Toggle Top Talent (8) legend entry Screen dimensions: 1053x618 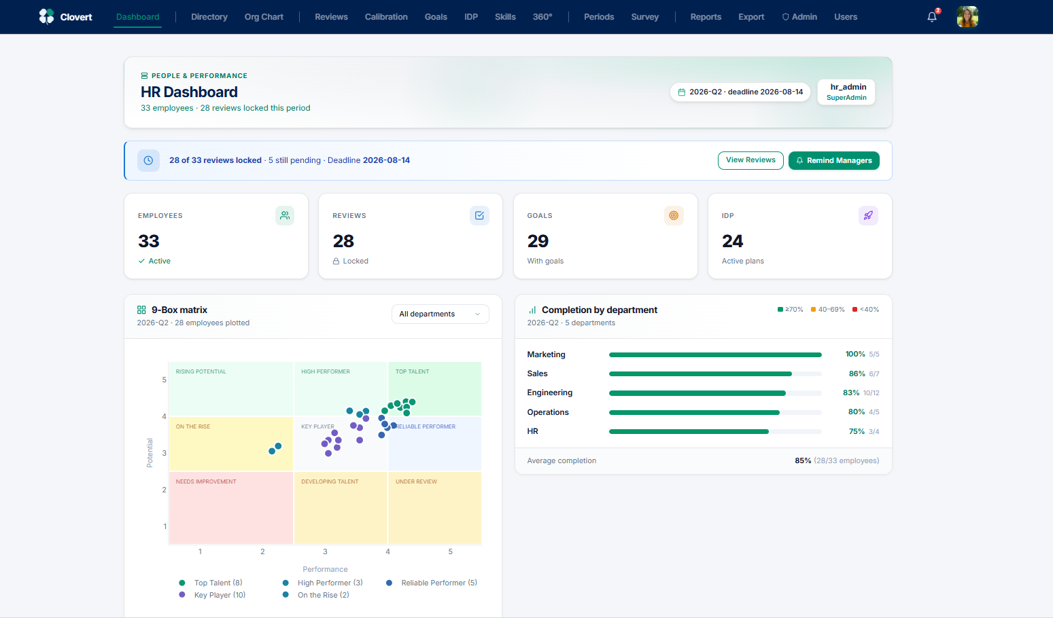tap(211, 583)
